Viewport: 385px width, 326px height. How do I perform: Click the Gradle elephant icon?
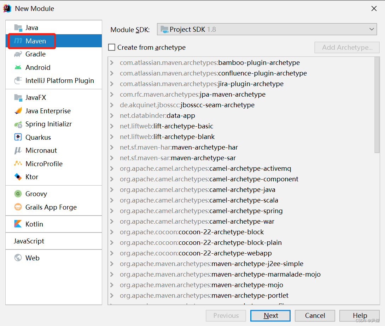18,54
